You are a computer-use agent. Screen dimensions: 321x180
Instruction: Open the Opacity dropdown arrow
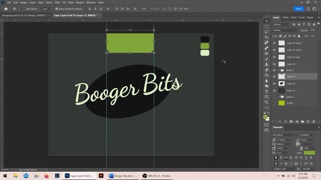coord(317,30)
